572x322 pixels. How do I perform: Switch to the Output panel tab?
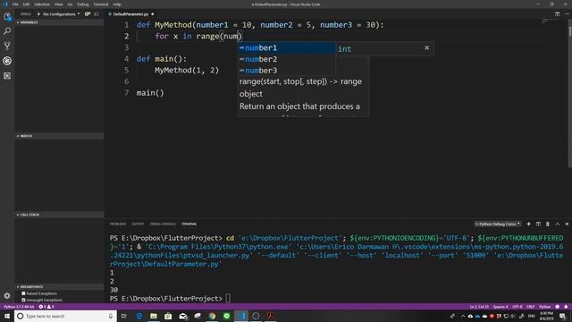[x=138, y=224]
